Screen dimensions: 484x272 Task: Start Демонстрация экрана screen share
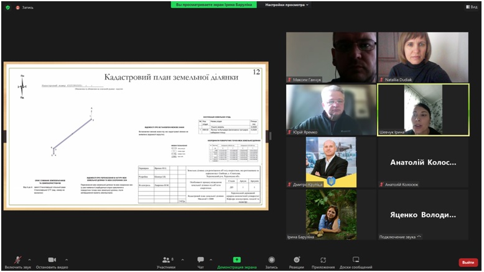pyautogui.click(x=237, y=263)
